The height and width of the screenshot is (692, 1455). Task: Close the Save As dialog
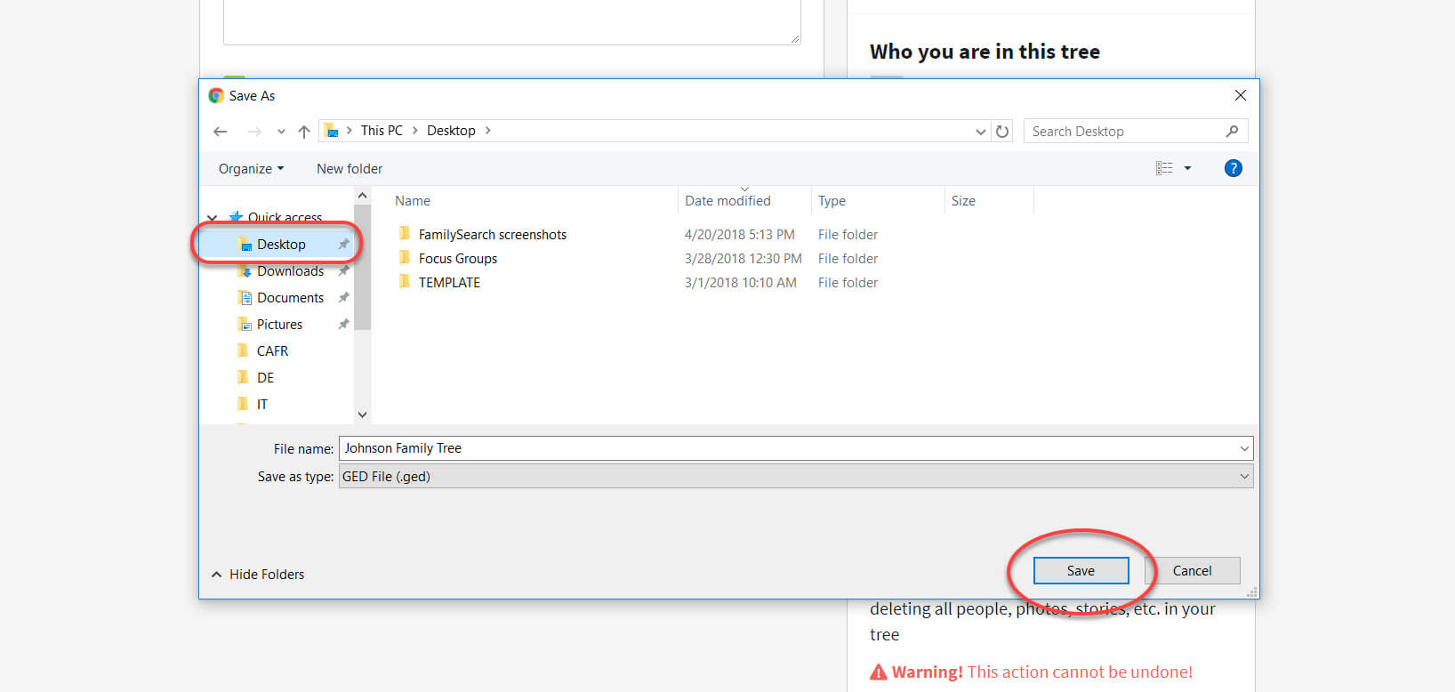[1240, 95]
